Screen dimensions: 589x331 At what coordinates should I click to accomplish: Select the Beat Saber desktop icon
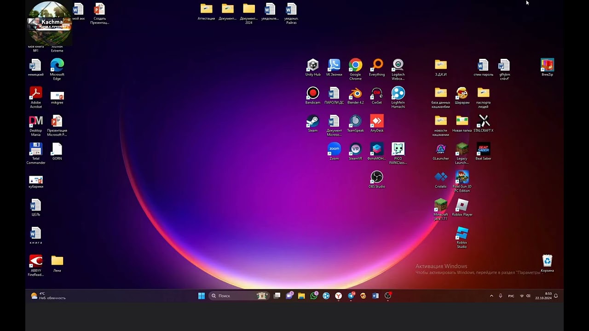point(483,152)
